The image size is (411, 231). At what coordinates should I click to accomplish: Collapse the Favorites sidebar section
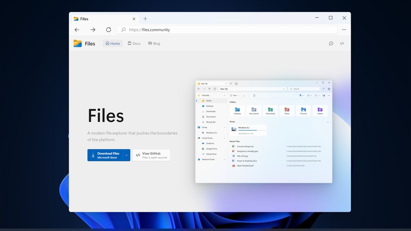point(224,95)
